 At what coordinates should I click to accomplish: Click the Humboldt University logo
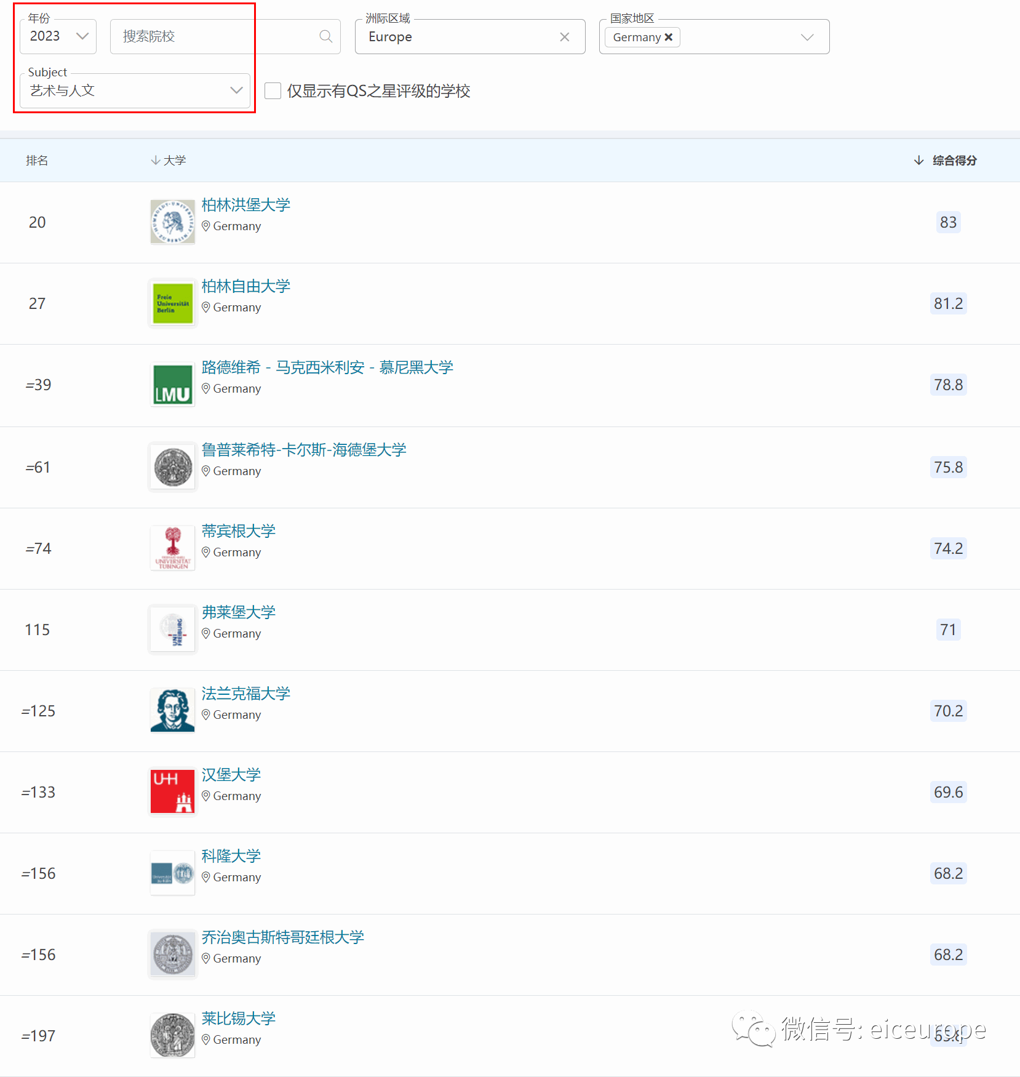point(173,222)
